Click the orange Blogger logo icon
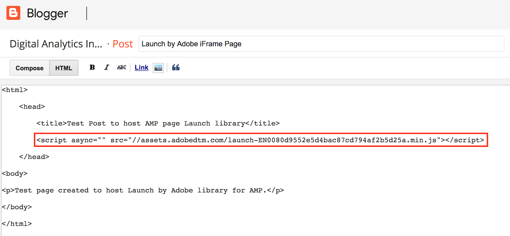 click(13, 13)
